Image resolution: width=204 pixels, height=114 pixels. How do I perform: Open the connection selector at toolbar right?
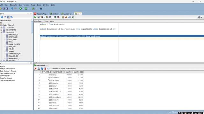pos(200,17)
